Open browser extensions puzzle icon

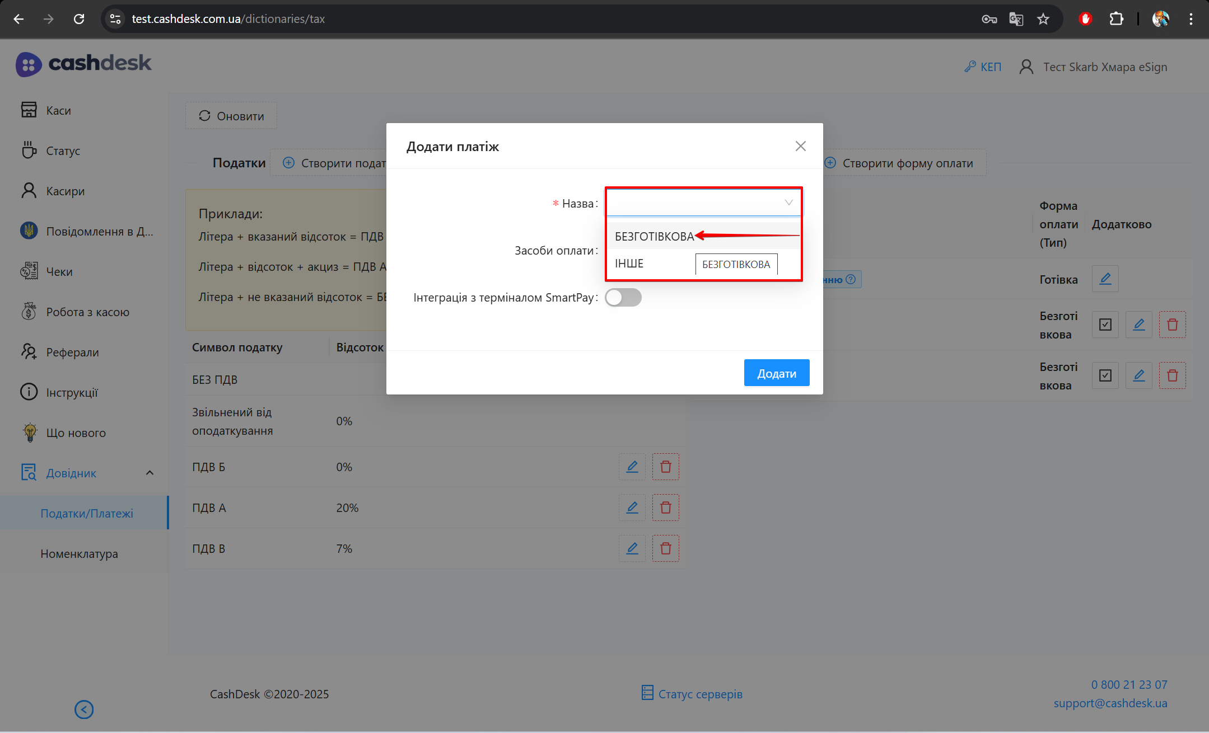click(1116, 19)
